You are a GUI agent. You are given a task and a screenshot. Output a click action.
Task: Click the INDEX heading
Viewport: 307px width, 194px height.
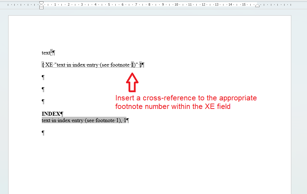coord(51,114)
